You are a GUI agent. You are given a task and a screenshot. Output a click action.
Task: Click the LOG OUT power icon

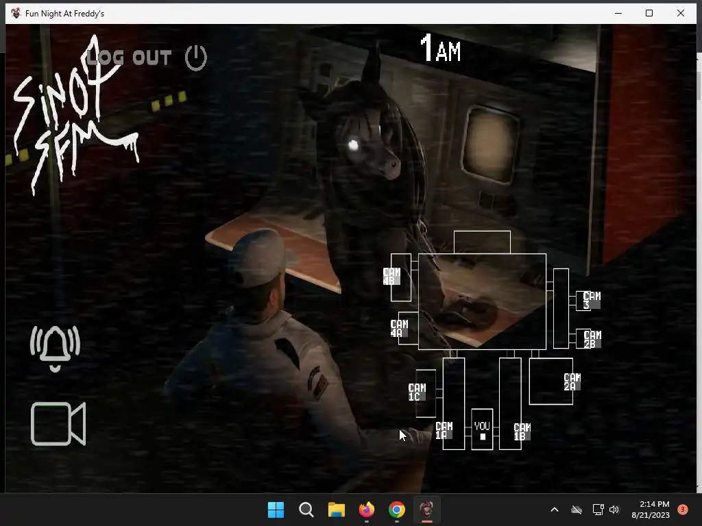pos(196,58)
